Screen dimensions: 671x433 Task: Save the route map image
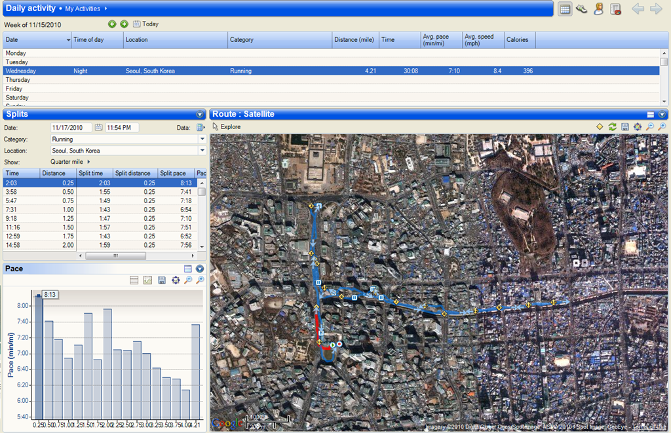(624, 126)
